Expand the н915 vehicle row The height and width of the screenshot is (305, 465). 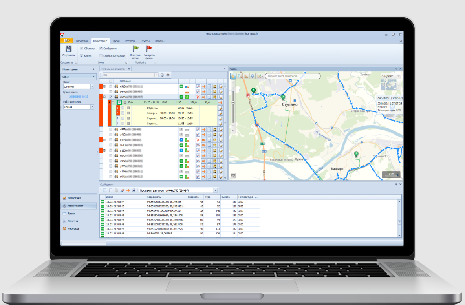[x=104, y=86]
